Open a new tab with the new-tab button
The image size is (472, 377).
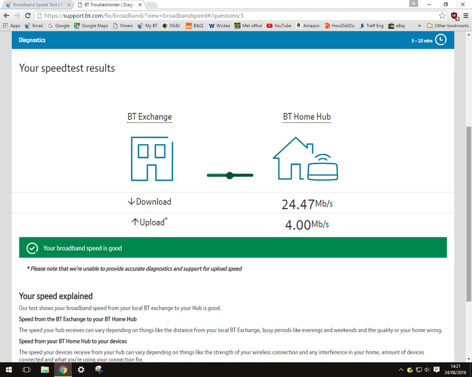(152, 5)
